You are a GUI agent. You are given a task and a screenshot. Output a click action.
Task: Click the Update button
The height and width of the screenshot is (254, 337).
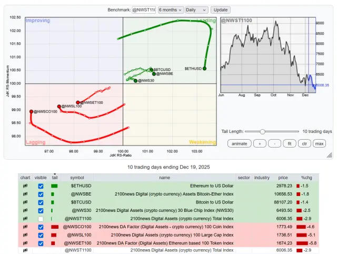click(221, 10)
